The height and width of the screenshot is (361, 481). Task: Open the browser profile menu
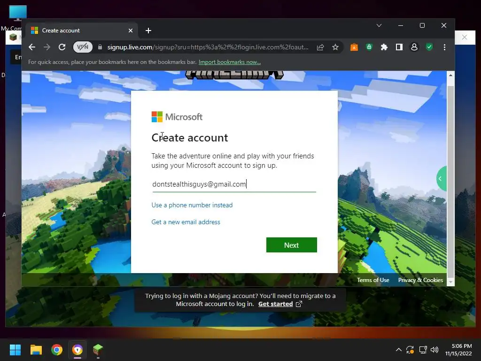(x=414, y=47)
